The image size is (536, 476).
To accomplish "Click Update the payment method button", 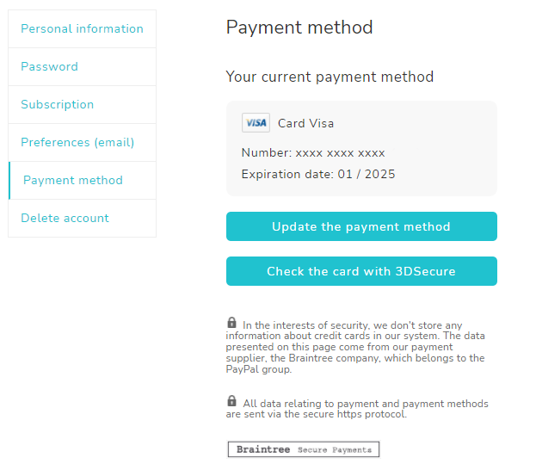I will point(361,226).
